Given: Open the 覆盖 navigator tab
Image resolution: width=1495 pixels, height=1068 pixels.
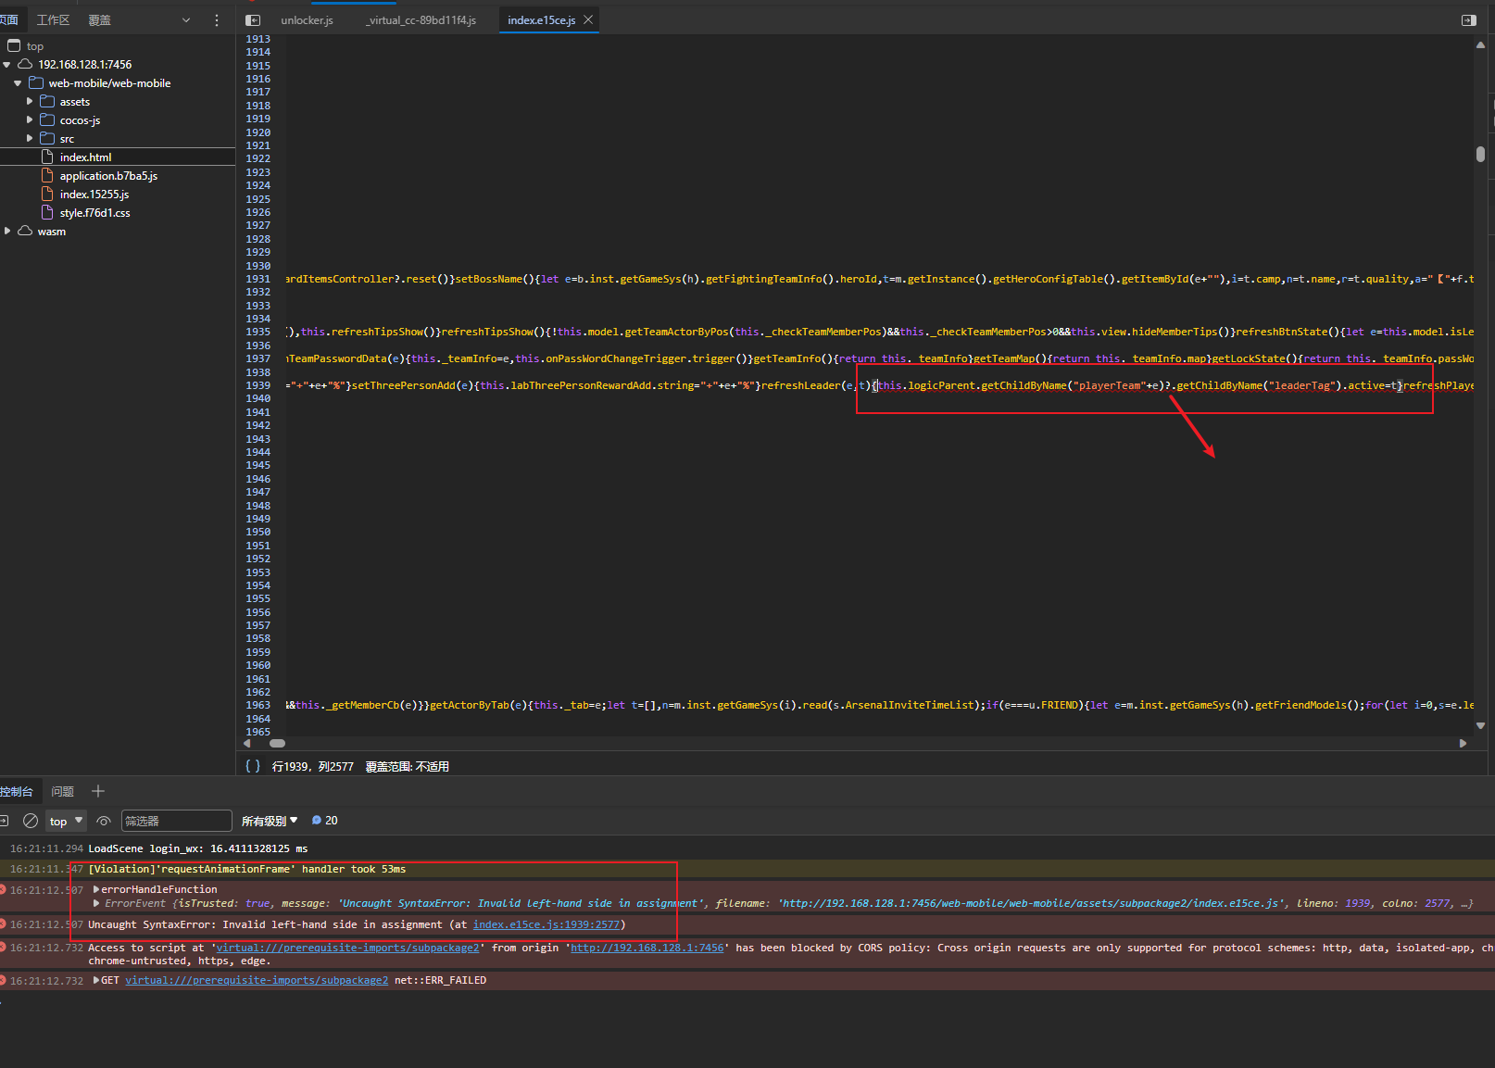Looking at the screenshot, I should (x=99, y=19).
